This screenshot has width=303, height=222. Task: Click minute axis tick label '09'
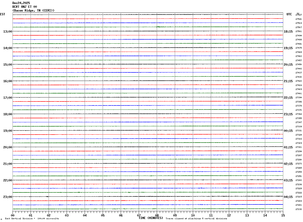coord(175,215)
